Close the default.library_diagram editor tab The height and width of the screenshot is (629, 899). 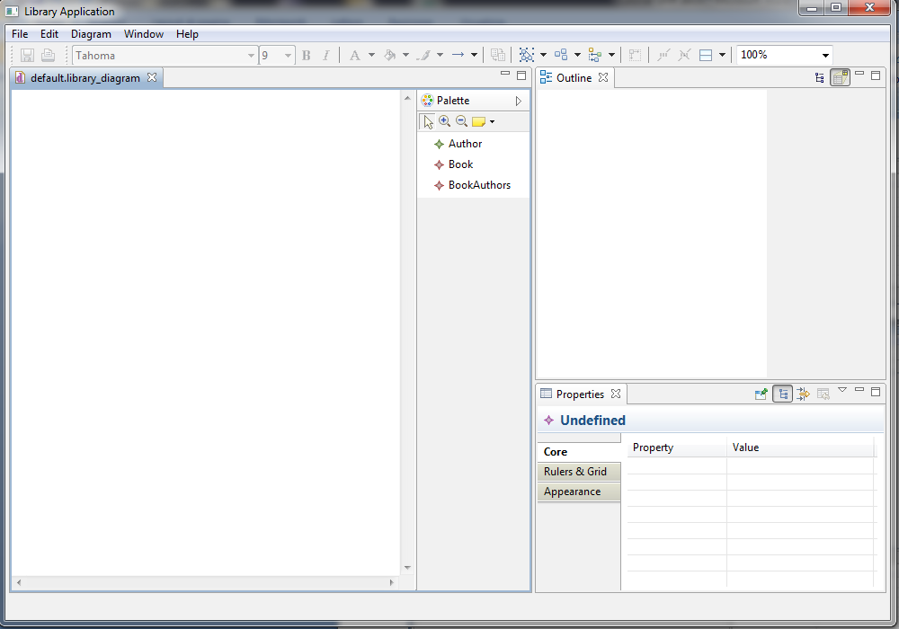click(152, 77)
